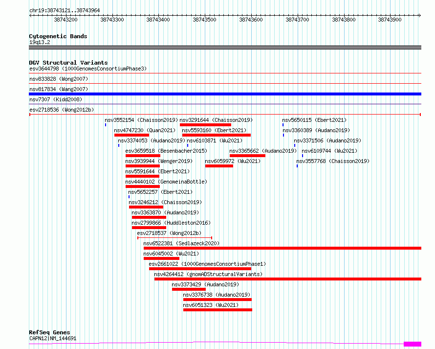This screenshot has height=349, width=435.
Task: Open nsv3371506 (Audano2019) variant
Action: [x=327, y=140]
